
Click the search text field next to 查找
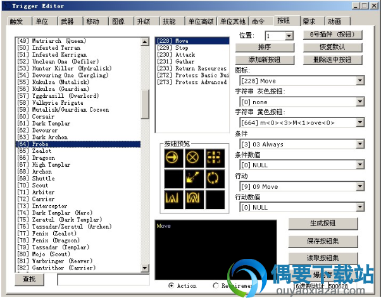[104, 280]
